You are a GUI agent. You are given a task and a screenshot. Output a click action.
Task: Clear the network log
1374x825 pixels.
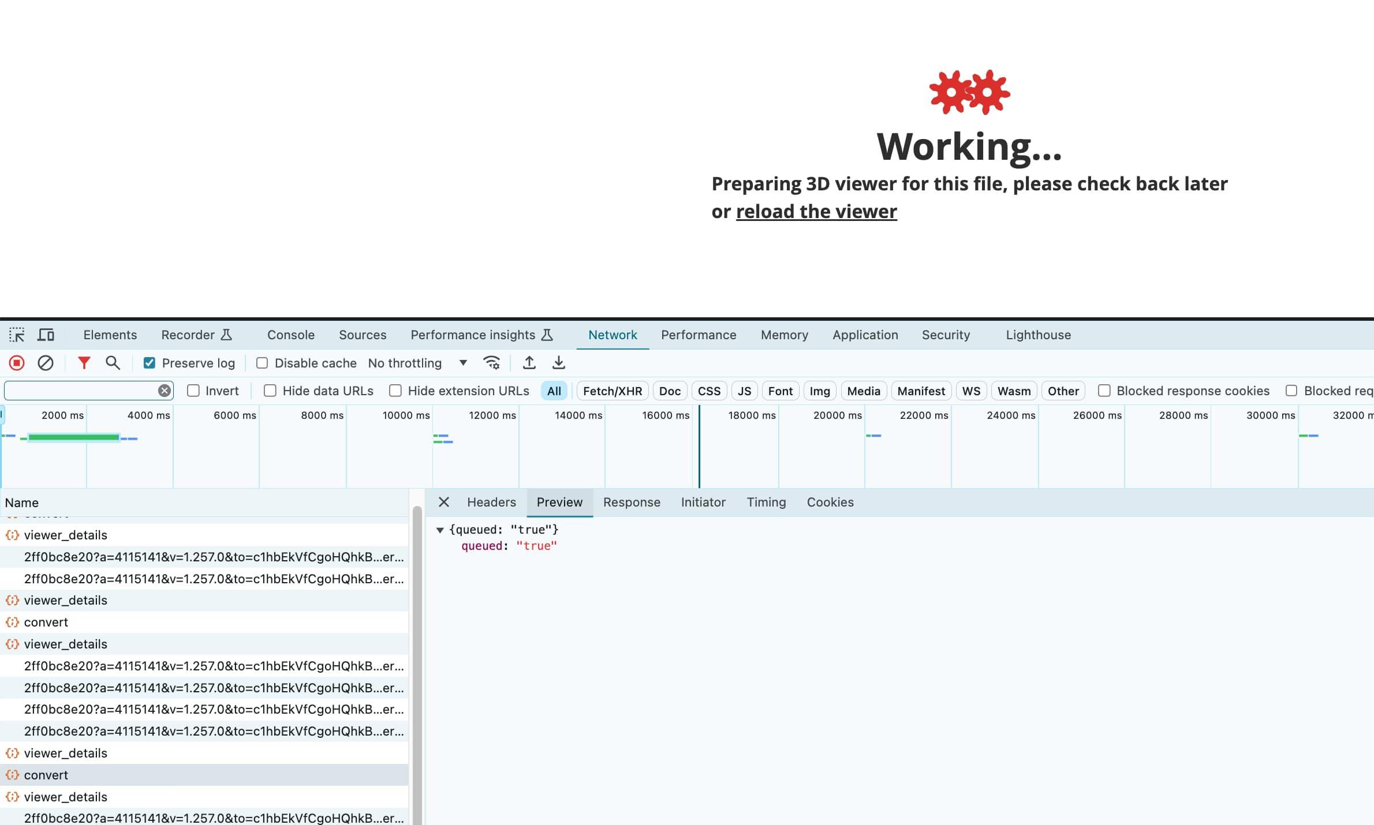(x=46, y=363)
